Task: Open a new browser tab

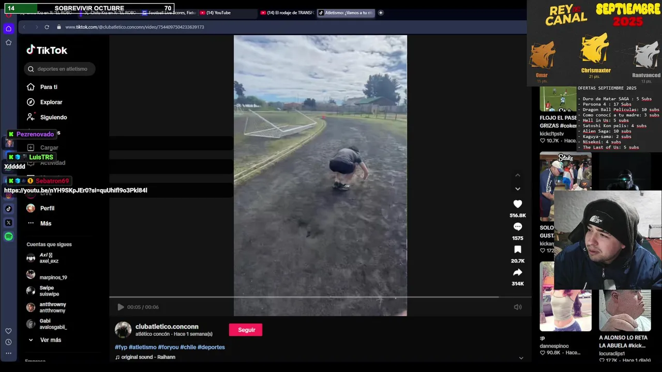Action: 381,13
